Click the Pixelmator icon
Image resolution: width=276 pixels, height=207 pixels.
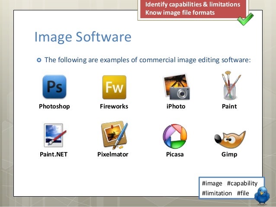pos(114,135)
